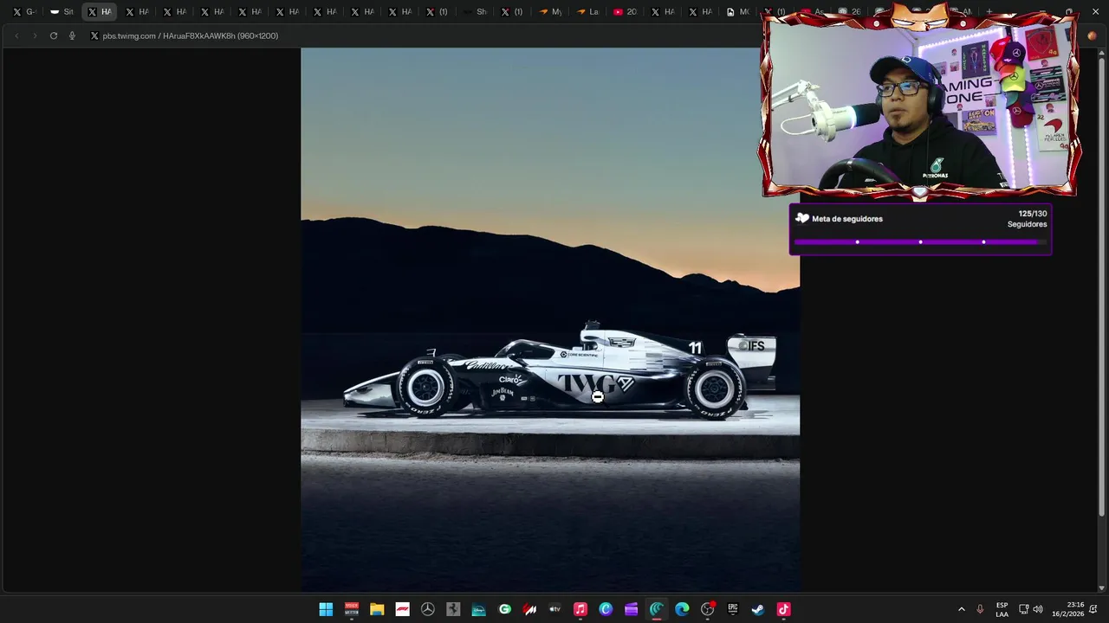The width and height of the screenshot is (1109, 623).
Task: Click the browser forward arrow
Action: pyautogui.click(x=35, y=35)
